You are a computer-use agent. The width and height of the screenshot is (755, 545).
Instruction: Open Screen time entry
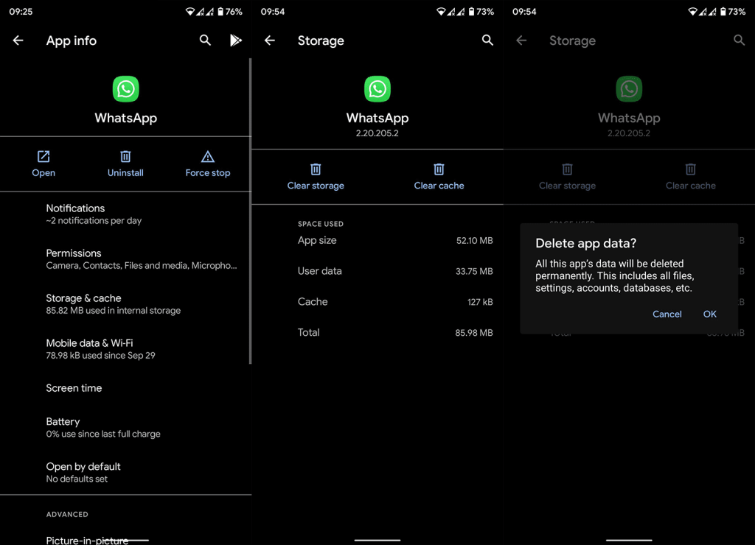125,387
